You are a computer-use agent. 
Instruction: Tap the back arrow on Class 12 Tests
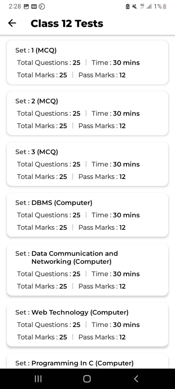pyautogui.click(x=12, y=23)
